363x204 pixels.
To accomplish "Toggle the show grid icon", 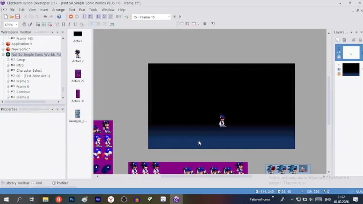I will coord(44,24).
